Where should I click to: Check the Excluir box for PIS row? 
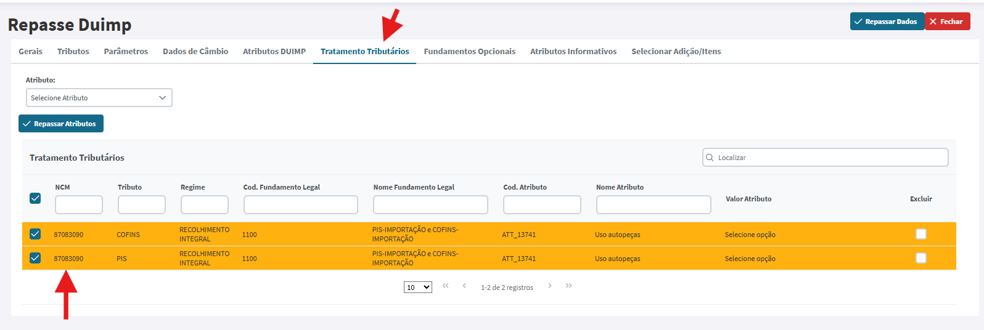[x=921, y=258]
